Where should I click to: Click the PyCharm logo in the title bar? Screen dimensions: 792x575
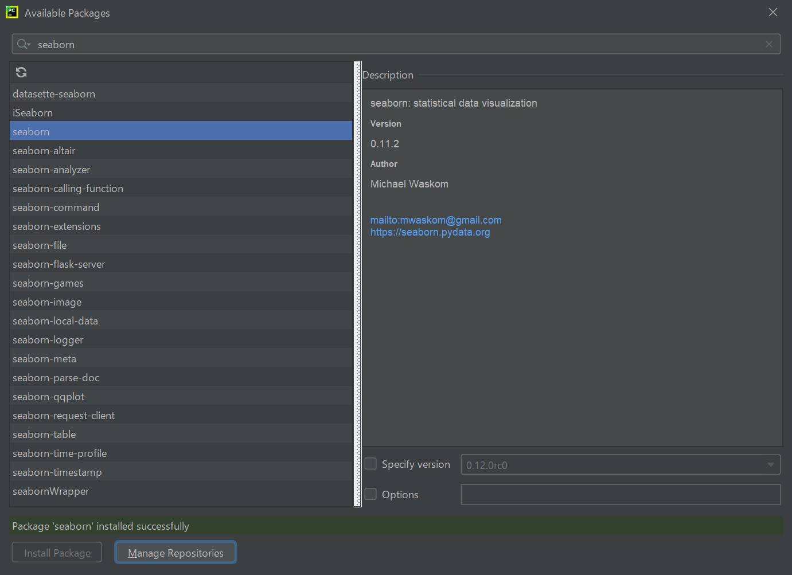pyautogui.click(x=12, y=12)
